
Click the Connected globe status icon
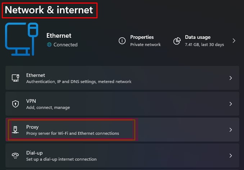click(49, 45)
